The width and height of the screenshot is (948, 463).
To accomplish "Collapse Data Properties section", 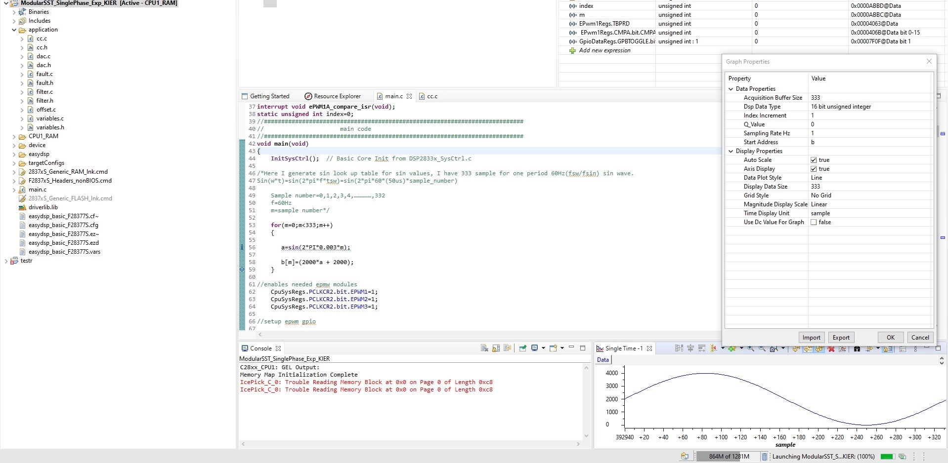I will (731, 89).
